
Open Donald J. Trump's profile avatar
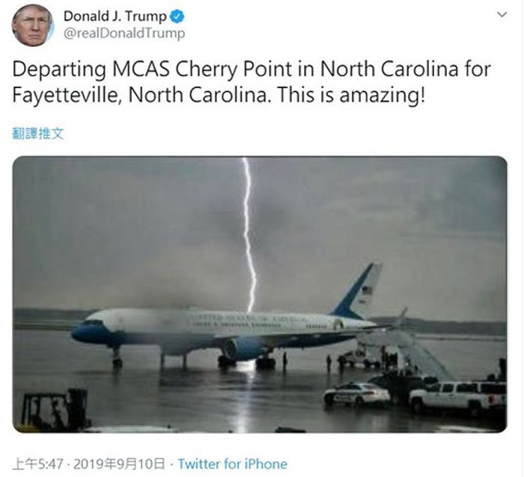point(32,25)
